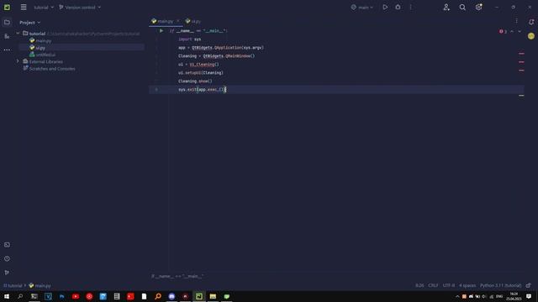Expand External Libraries node
Image resolution: width=538 pixels, height=302 pixels.
(18, 61)
